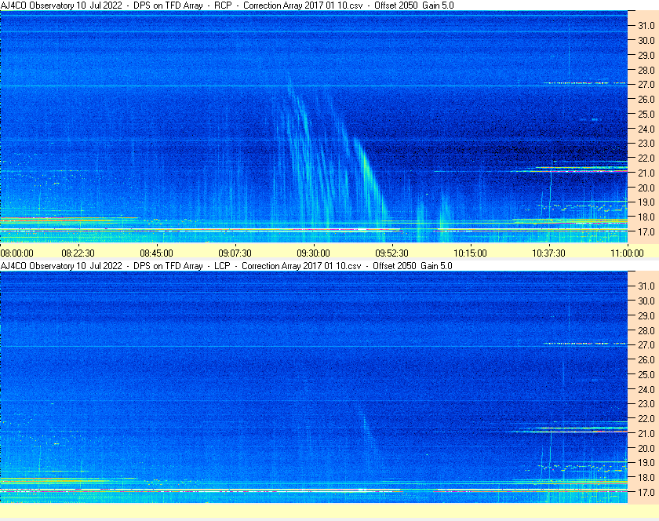Click the 21.0 frequency label on LCP plot
659x521 pixels.
click(646, 433)
